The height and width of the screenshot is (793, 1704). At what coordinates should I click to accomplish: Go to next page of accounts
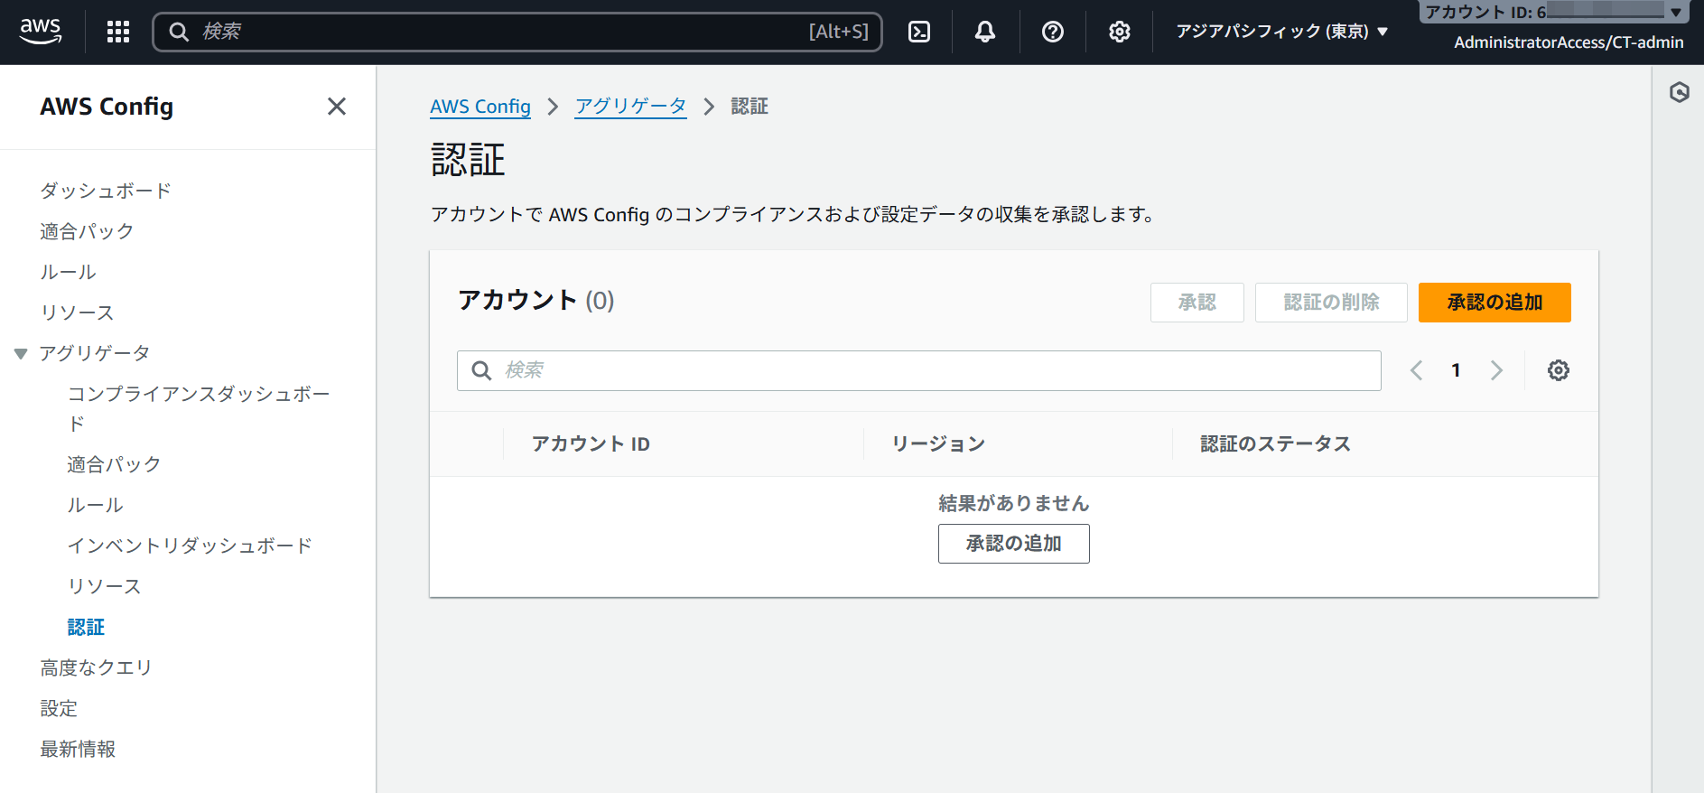[1496, 370]
